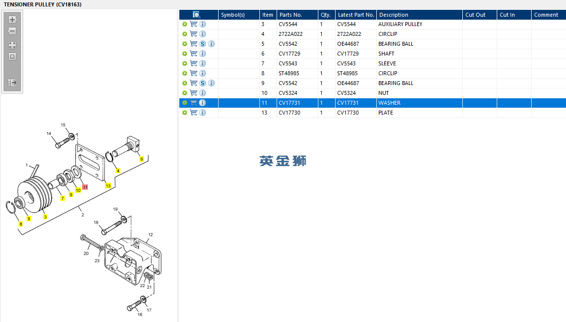Click description SHAFT cell
Image resolution: width=566 pixels, height=322 pixels.
click(386, 54)
